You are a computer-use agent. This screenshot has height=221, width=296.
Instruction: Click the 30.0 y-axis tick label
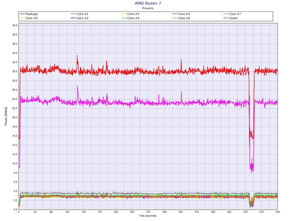click(x=15, y=71)
